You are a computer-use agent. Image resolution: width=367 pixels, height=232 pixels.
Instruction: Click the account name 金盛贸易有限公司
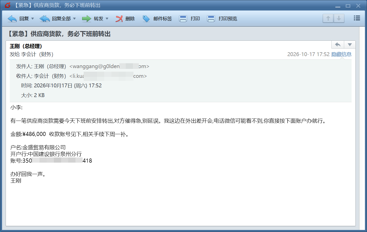tap(44, 147)
